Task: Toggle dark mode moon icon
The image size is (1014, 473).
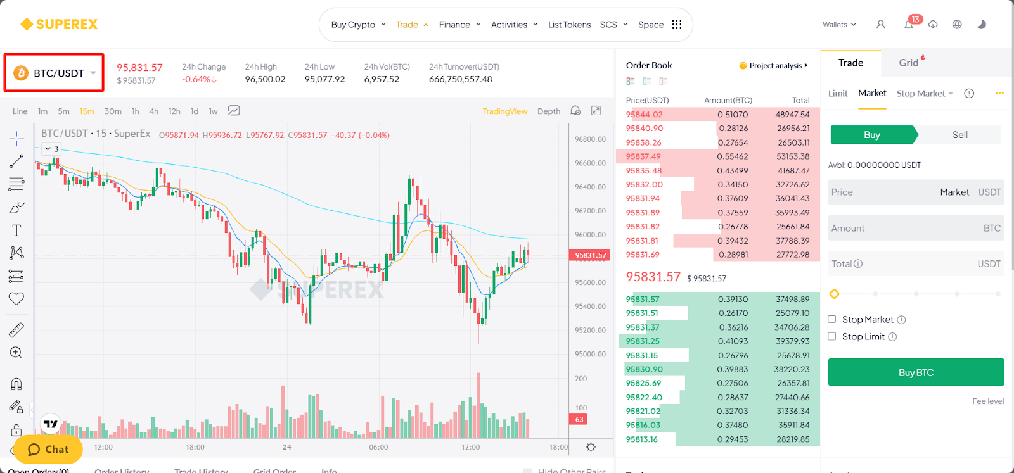Action: click(x=982, y=24)
